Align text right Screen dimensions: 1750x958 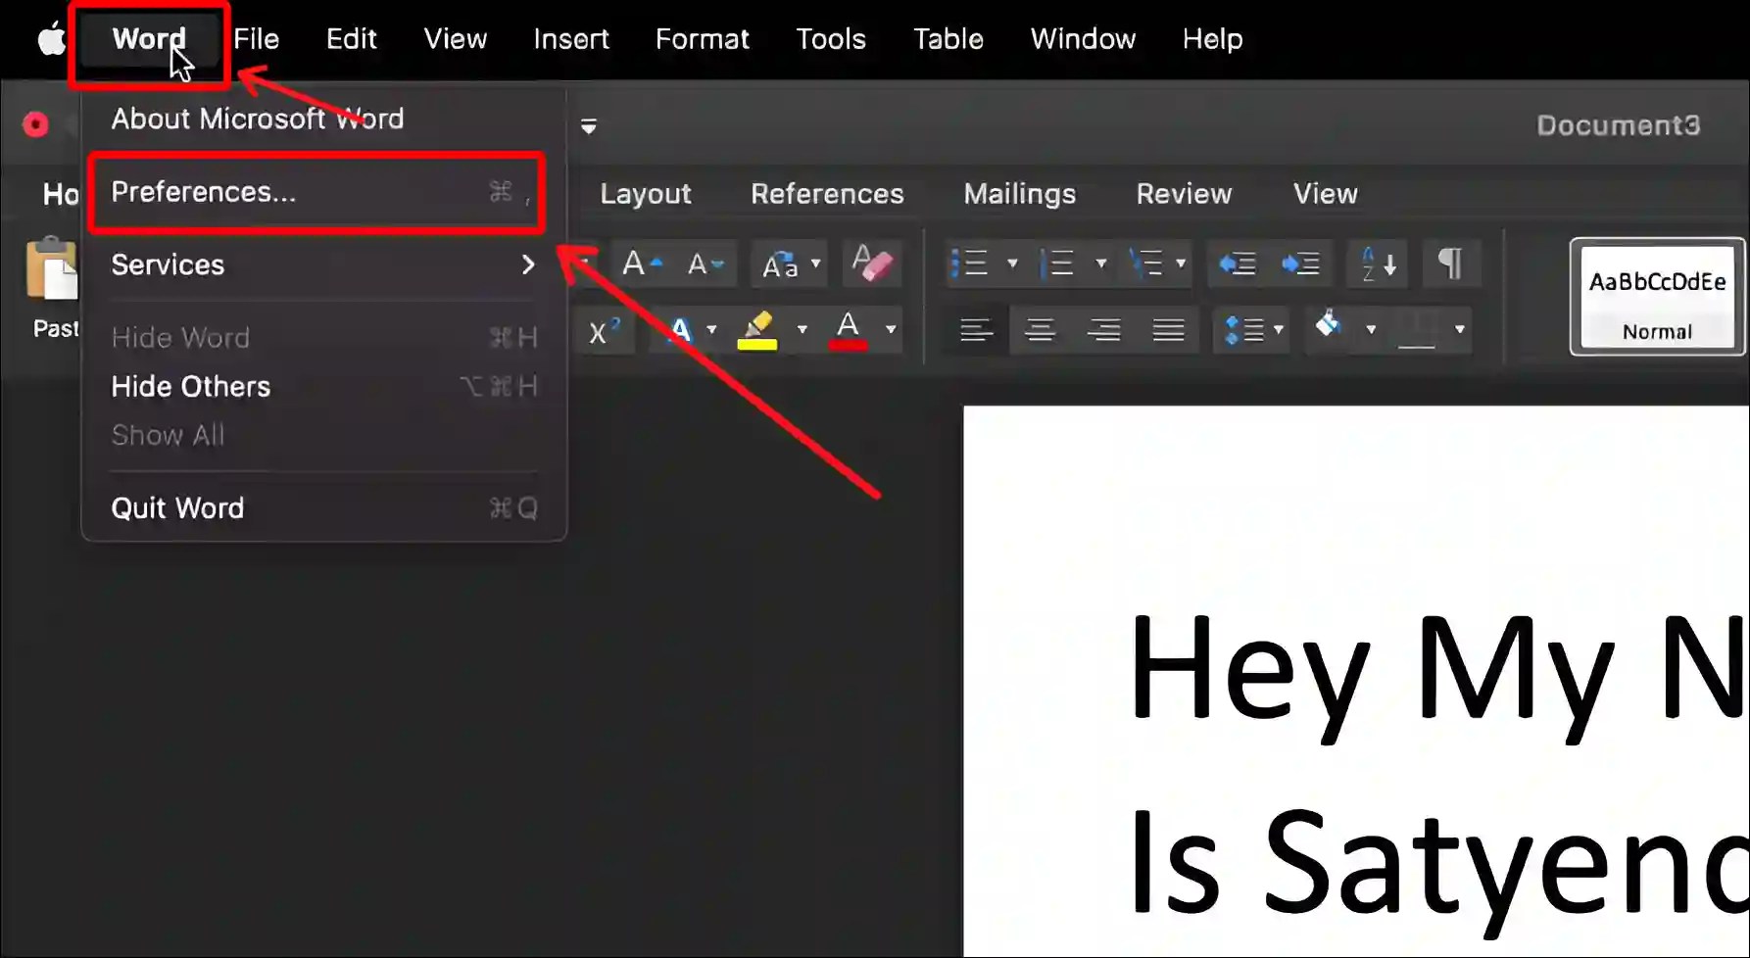click(1104, 330)
